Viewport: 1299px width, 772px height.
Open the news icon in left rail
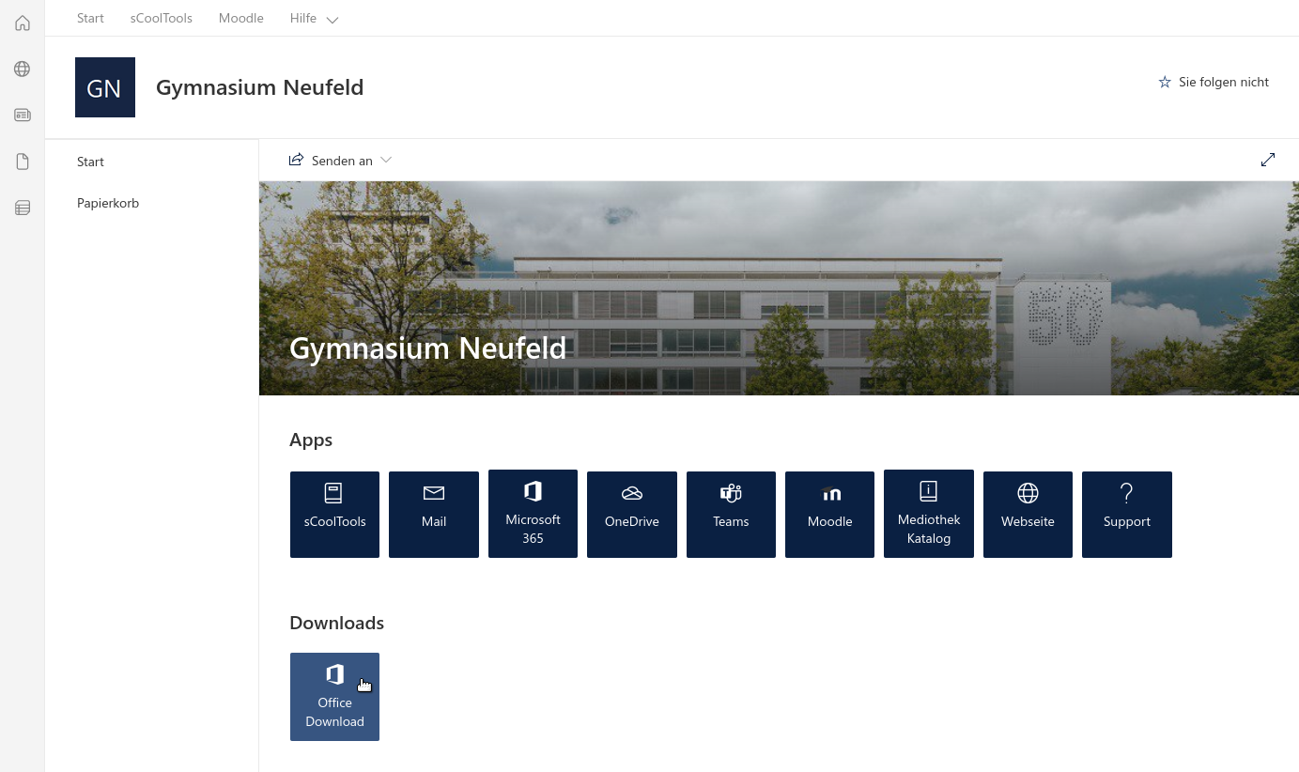pos(23,116)
